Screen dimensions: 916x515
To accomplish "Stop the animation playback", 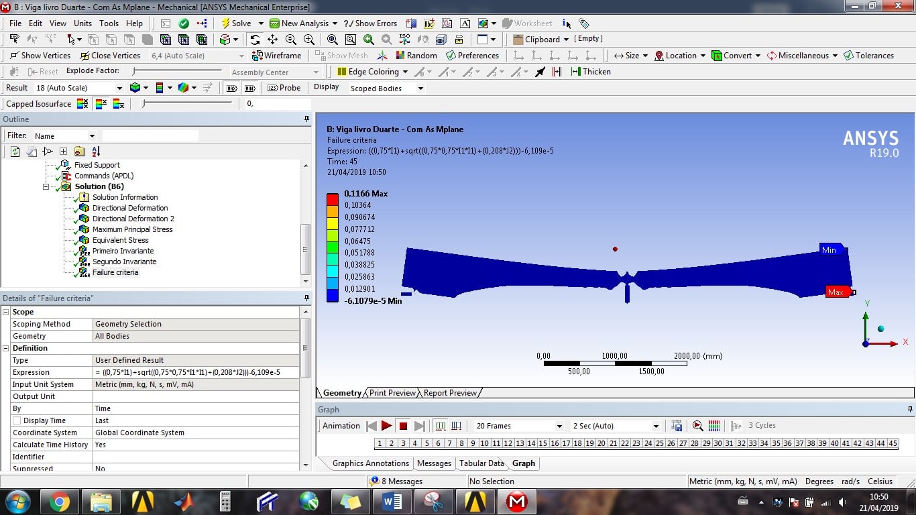I will [x=403, y=426].
